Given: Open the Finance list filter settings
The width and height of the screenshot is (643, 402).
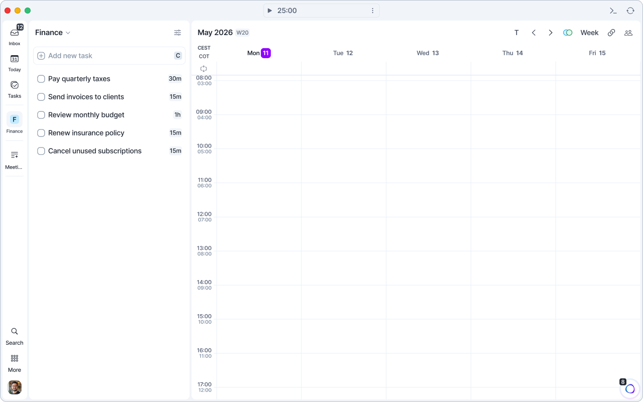Looking at the screenshot, I should point(178,33).
